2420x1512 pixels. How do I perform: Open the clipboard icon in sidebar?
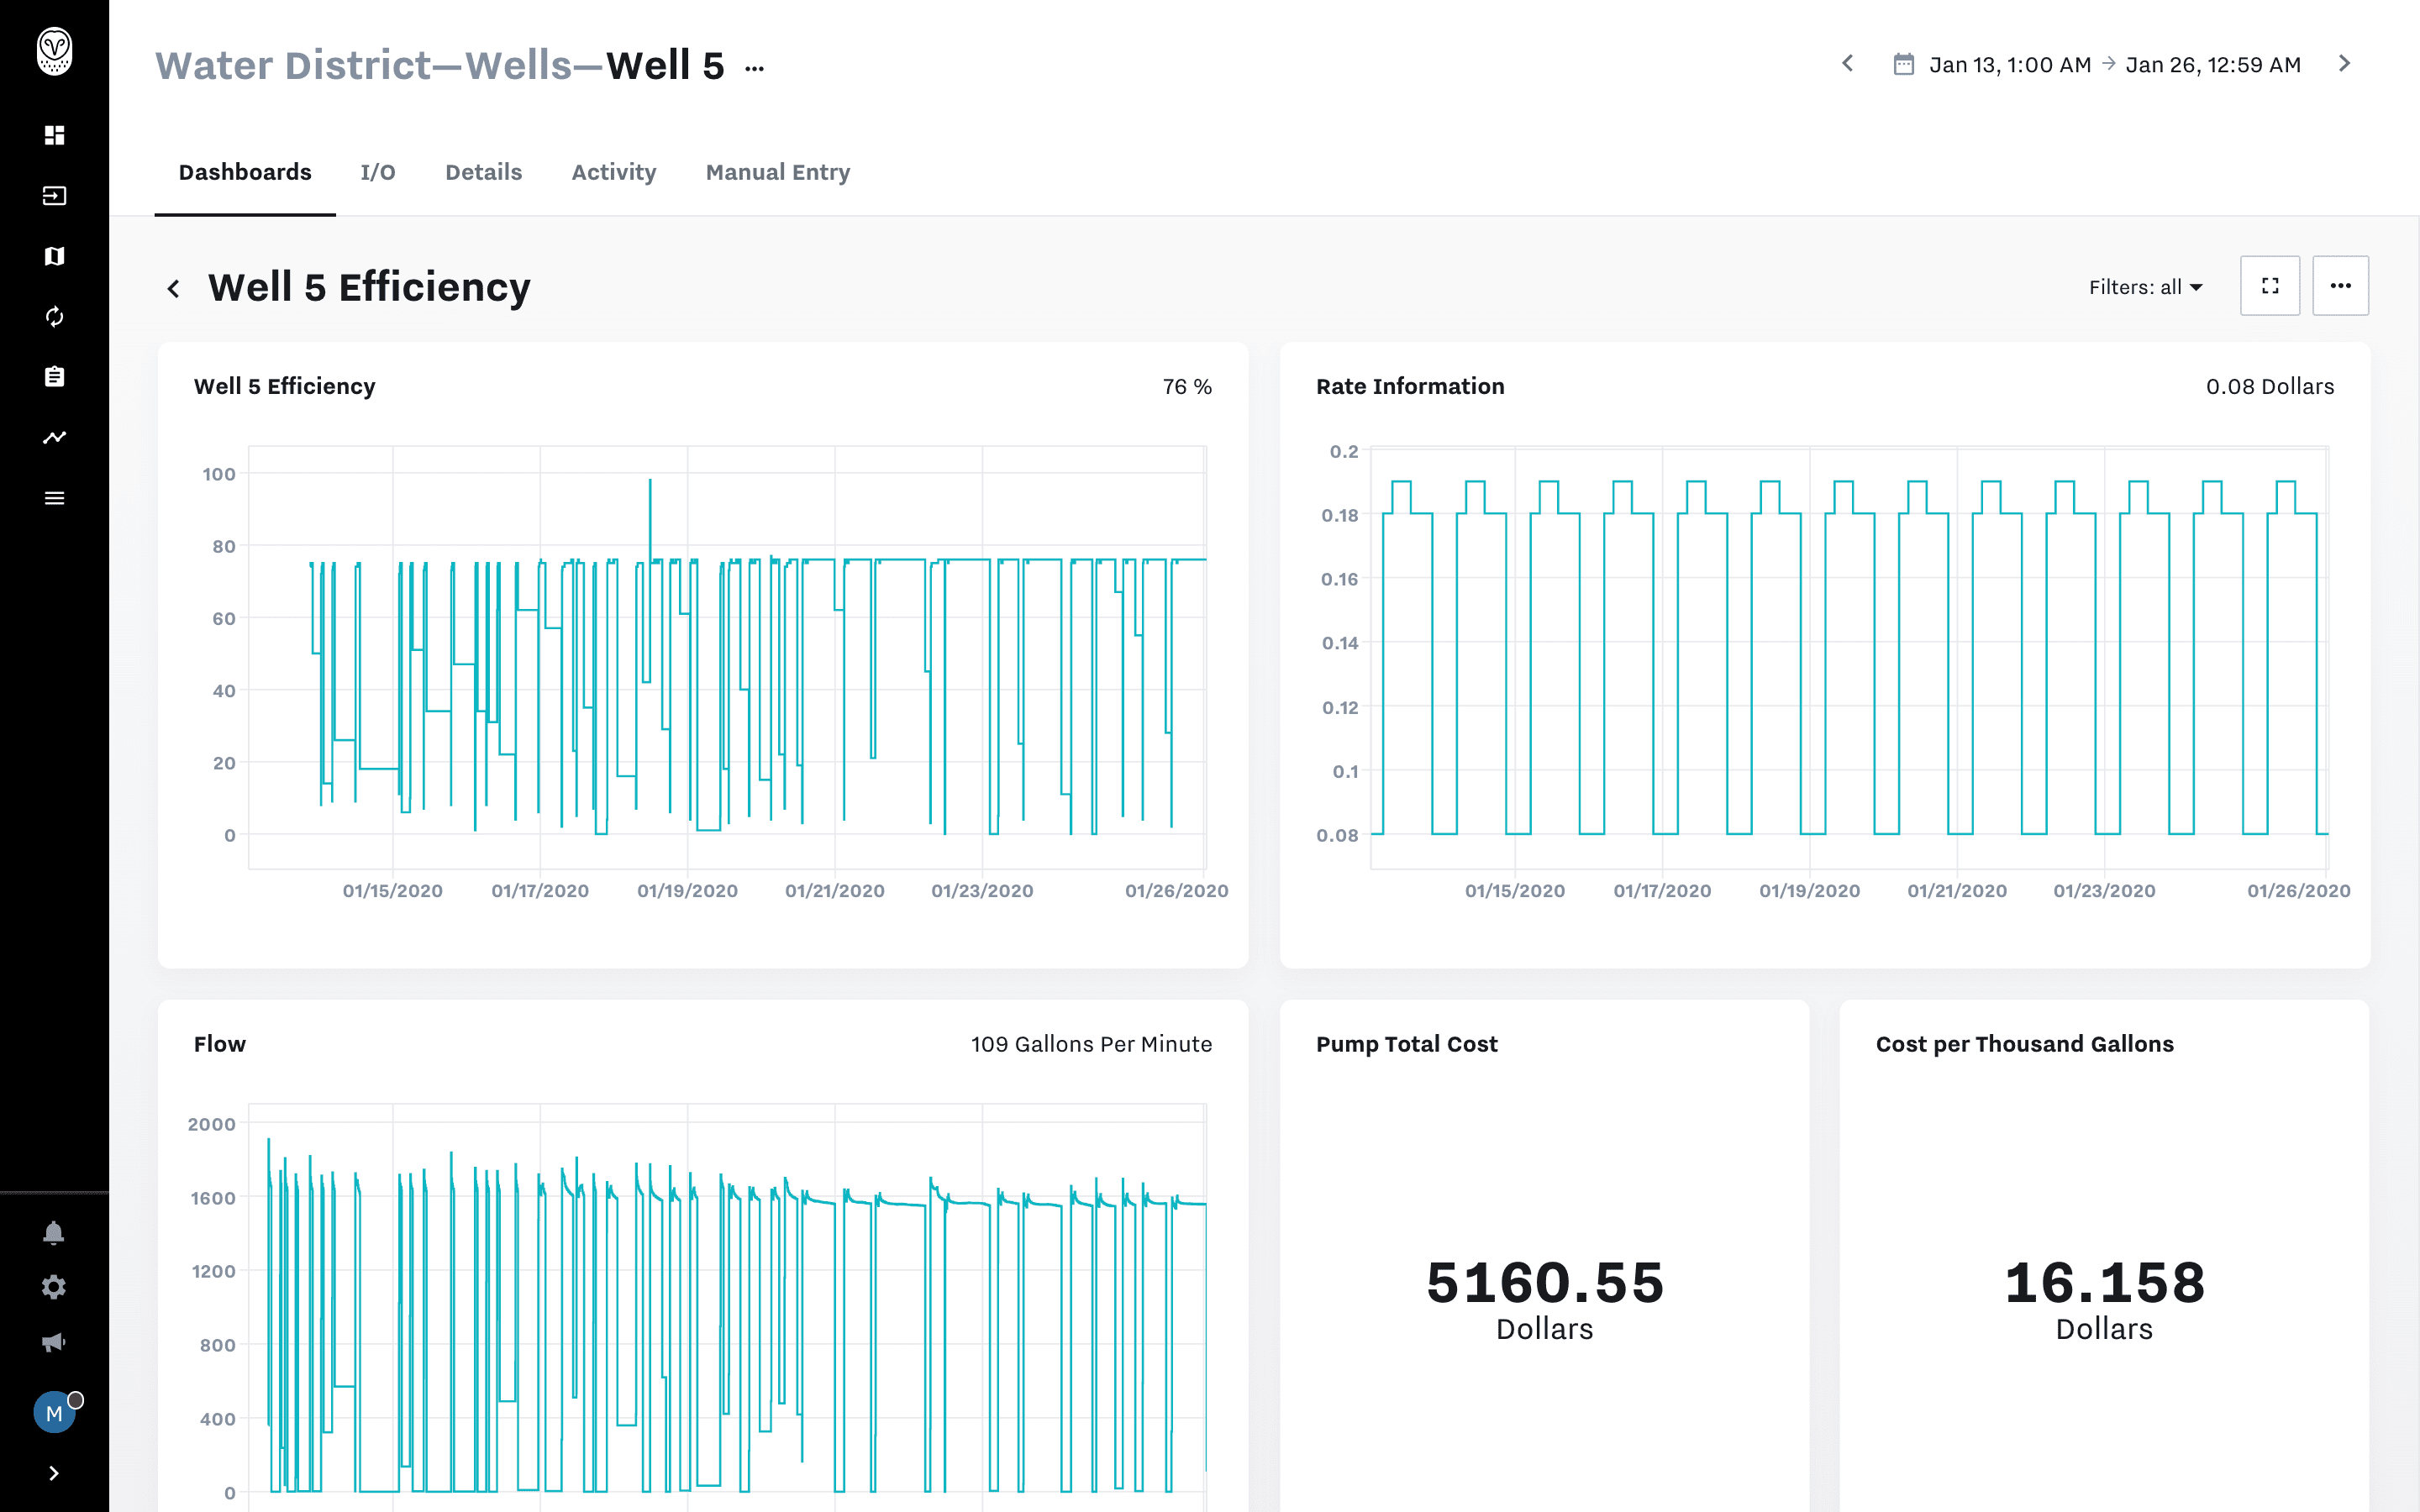[54, 377]
